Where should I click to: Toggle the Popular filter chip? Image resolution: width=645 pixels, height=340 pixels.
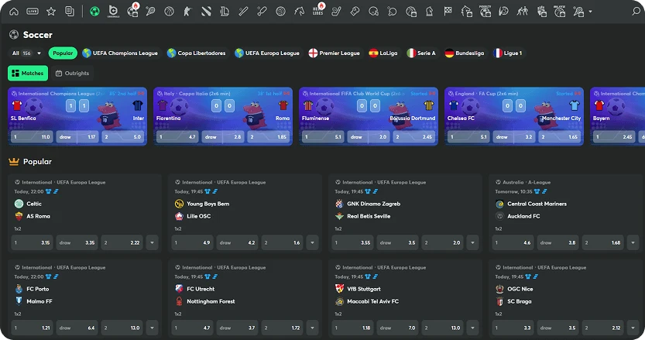click(x=63, y=53)
